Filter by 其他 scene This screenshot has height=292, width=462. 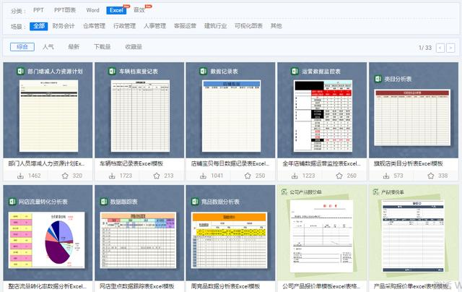coord(276,26)
